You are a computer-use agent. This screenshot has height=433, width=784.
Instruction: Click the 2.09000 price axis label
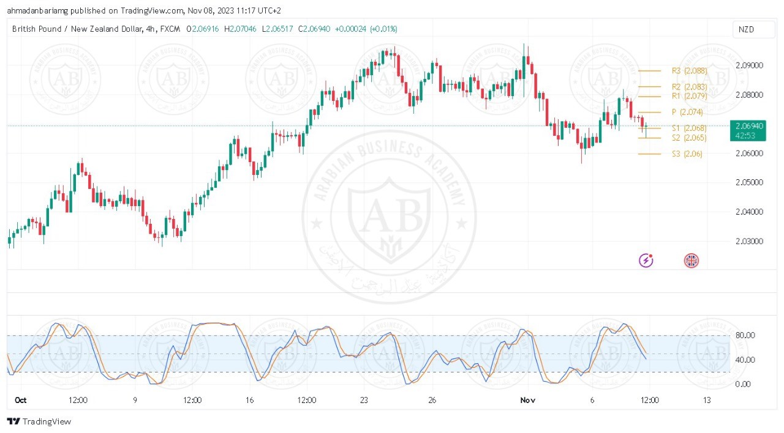(748, 65)
